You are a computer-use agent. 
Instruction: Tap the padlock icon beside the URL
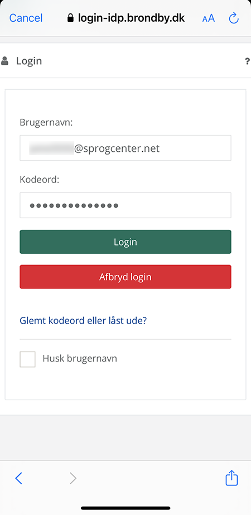pos(70,18)
